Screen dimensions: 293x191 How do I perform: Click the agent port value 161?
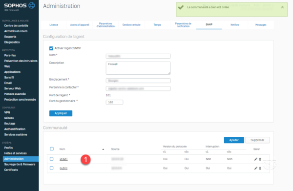coord(108,95)
